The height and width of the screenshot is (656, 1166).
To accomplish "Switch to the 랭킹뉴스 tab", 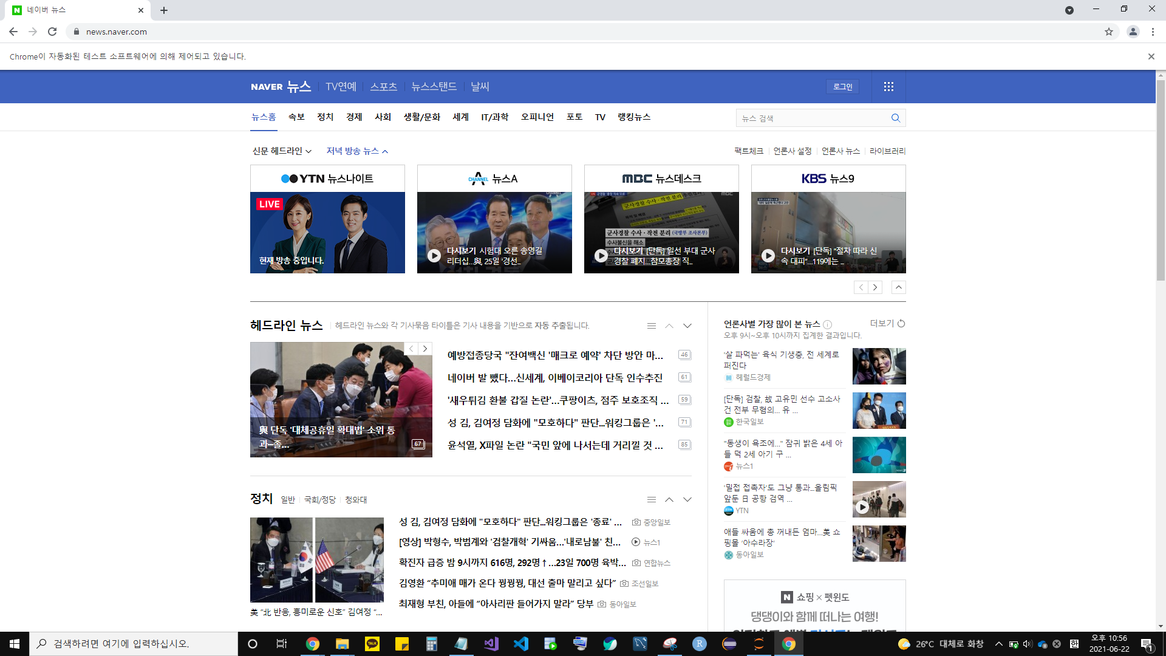I will (634, 117).
